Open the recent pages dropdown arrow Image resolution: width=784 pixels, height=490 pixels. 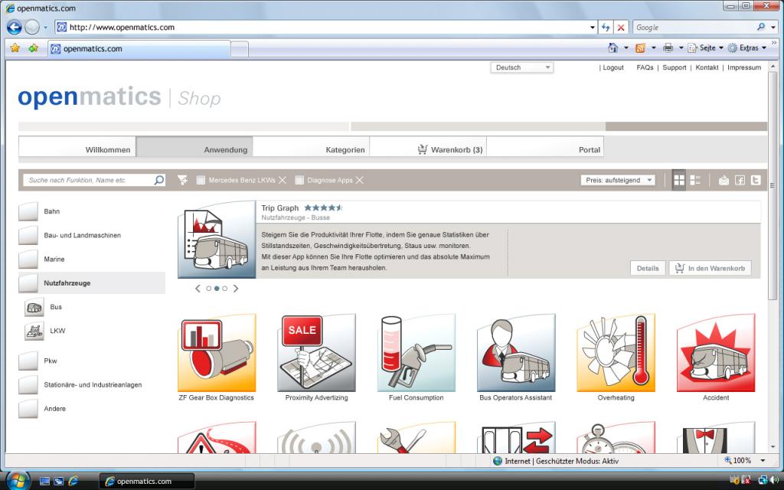click(x=45, y=28)
